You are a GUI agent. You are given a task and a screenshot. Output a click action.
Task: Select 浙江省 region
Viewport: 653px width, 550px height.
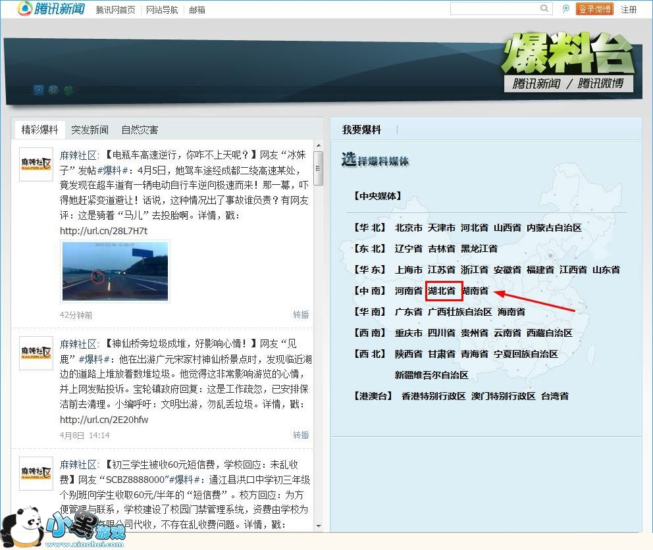[475, 270]
